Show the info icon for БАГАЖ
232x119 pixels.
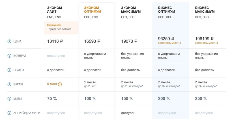pyautogui.click(x=9, y=84)
